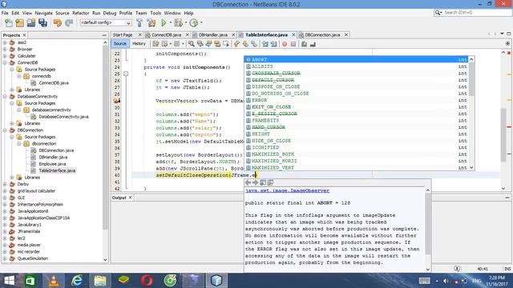This screenshot has height=288, width=513.
Task: Choose DO_NOTHING_ON_CLOSE in completion list
Action: [x=357, y=94]
